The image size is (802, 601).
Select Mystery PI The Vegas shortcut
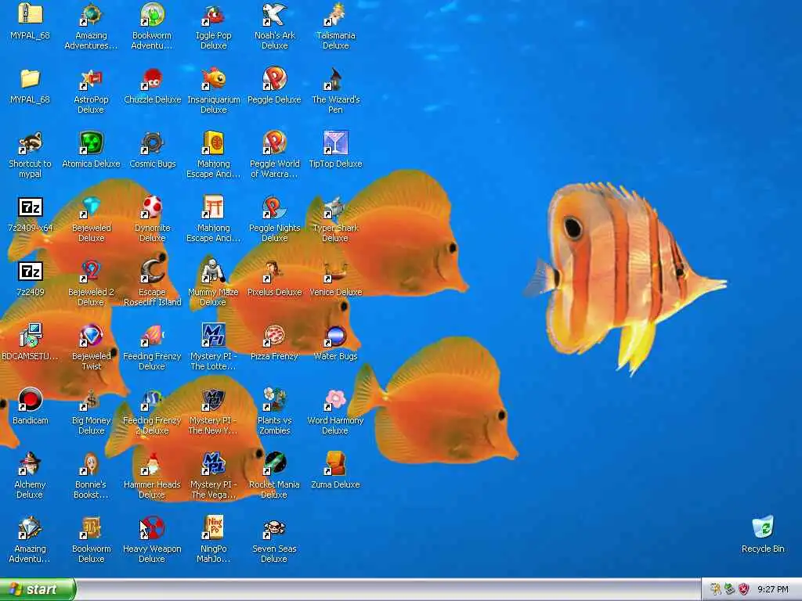tap(213, 464)
